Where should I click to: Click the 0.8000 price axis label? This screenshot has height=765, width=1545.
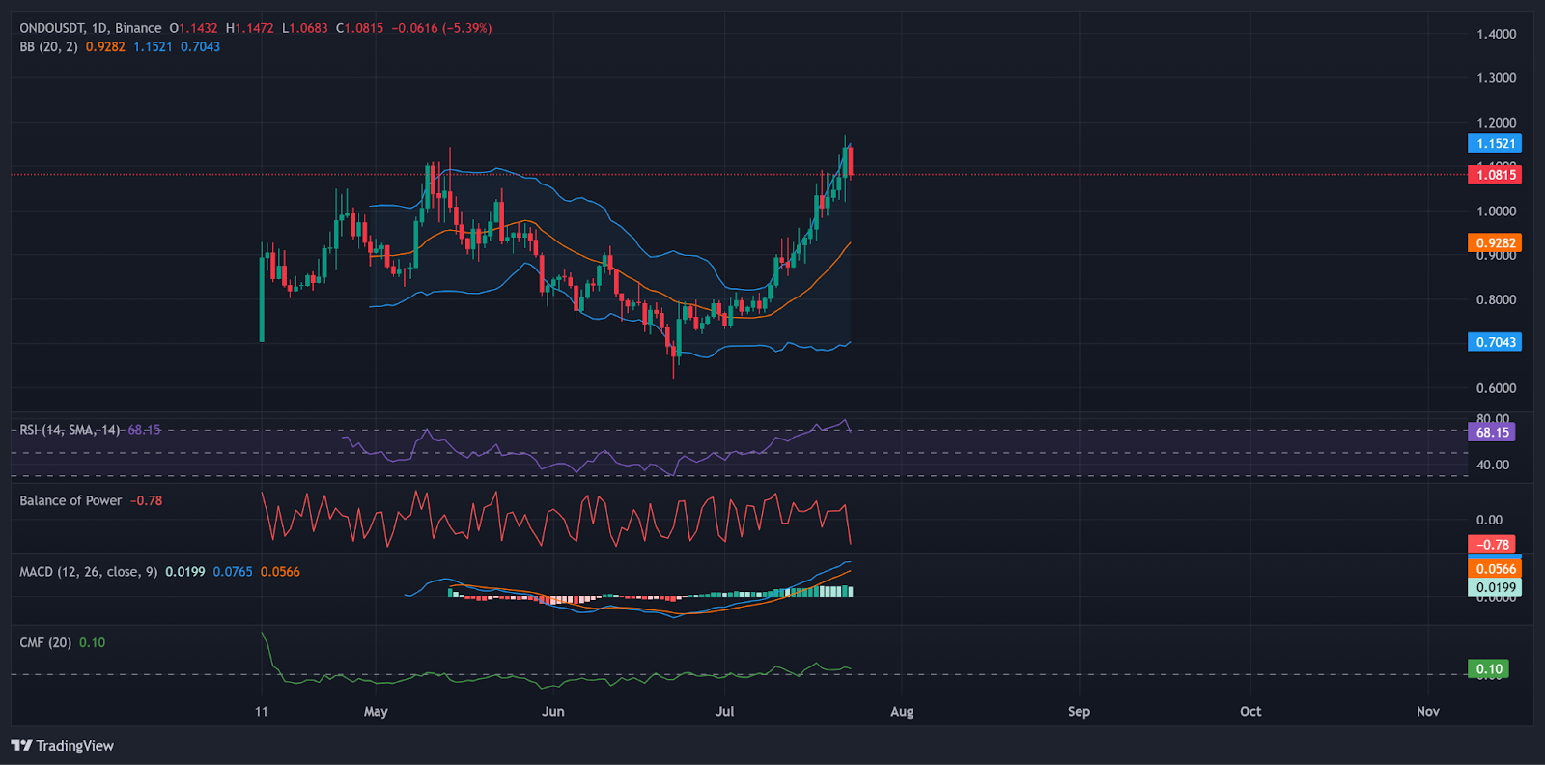(x=1496, y=299)
